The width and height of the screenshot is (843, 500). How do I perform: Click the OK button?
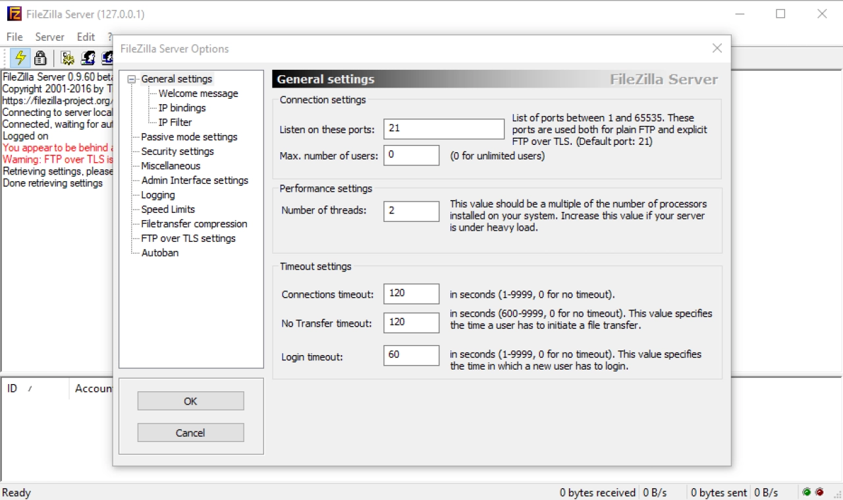(190, 401)
